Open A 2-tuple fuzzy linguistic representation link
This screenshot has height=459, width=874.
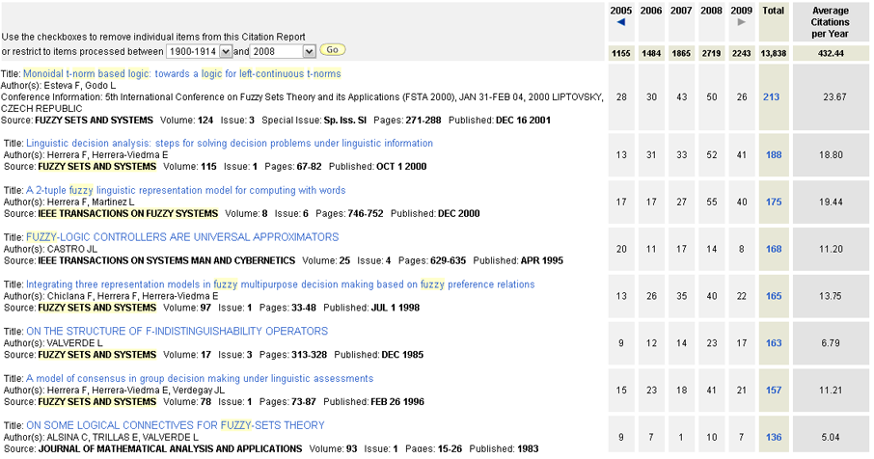[x=185, y=190]
